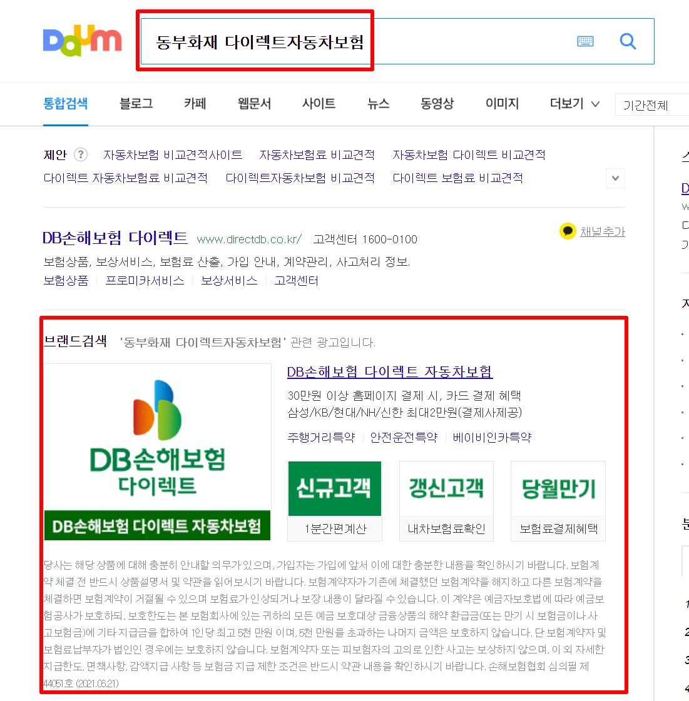Expand the 더보기 menu

(x=574, y=104)
